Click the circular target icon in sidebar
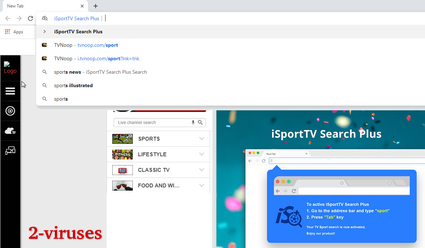425x248 pixels. (10, 111)
